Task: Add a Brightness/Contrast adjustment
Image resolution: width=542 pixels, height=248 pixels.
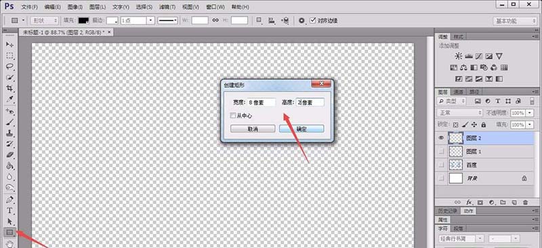Action: (x=459, y=56)
